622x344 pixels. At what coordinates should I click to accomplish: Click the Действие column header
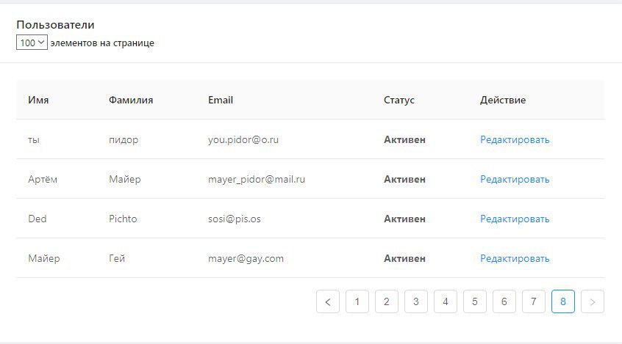[503, 100]
